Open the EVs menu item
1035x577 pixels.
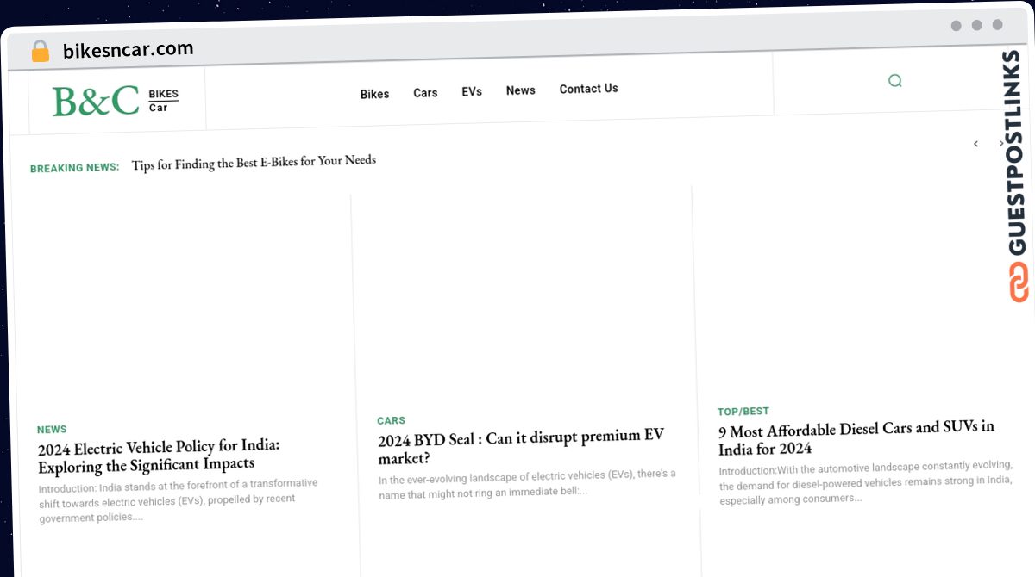[x=471, y=91]
